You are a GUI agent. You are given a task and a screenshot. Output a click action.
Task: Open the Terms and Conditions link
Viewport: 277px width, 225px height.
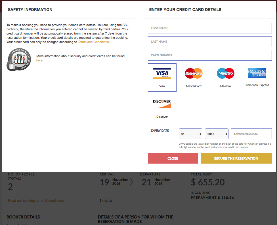click(93, 42)
